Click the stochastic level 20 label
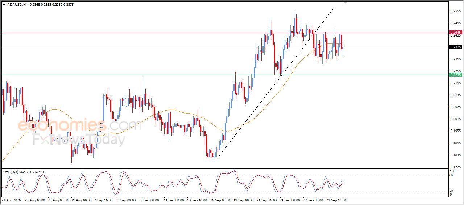 click(452, 191)
